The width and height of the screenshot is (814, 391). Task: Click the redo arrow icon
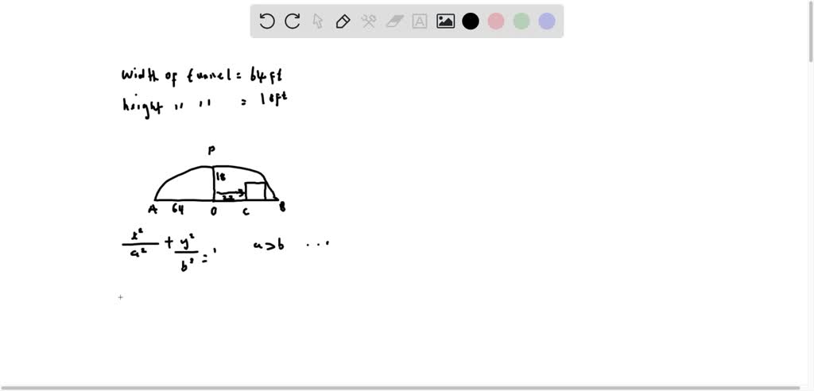293,21
